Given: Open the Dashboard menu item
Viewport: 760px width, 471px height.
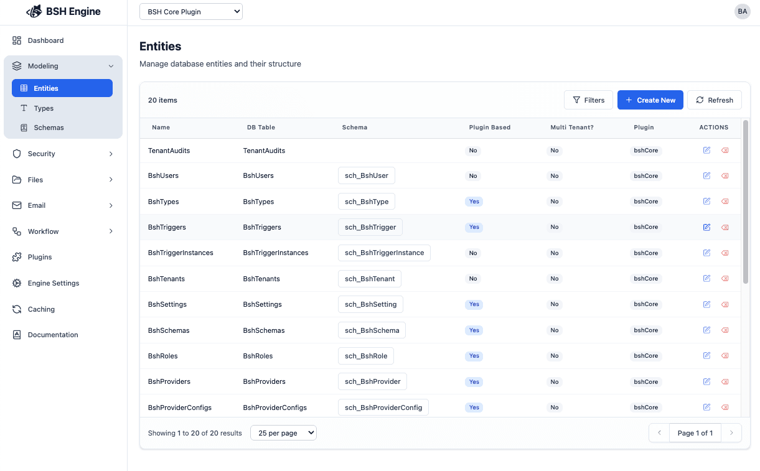Looking at the screenshot, I should pyautogui.click(x=63, y=40).
